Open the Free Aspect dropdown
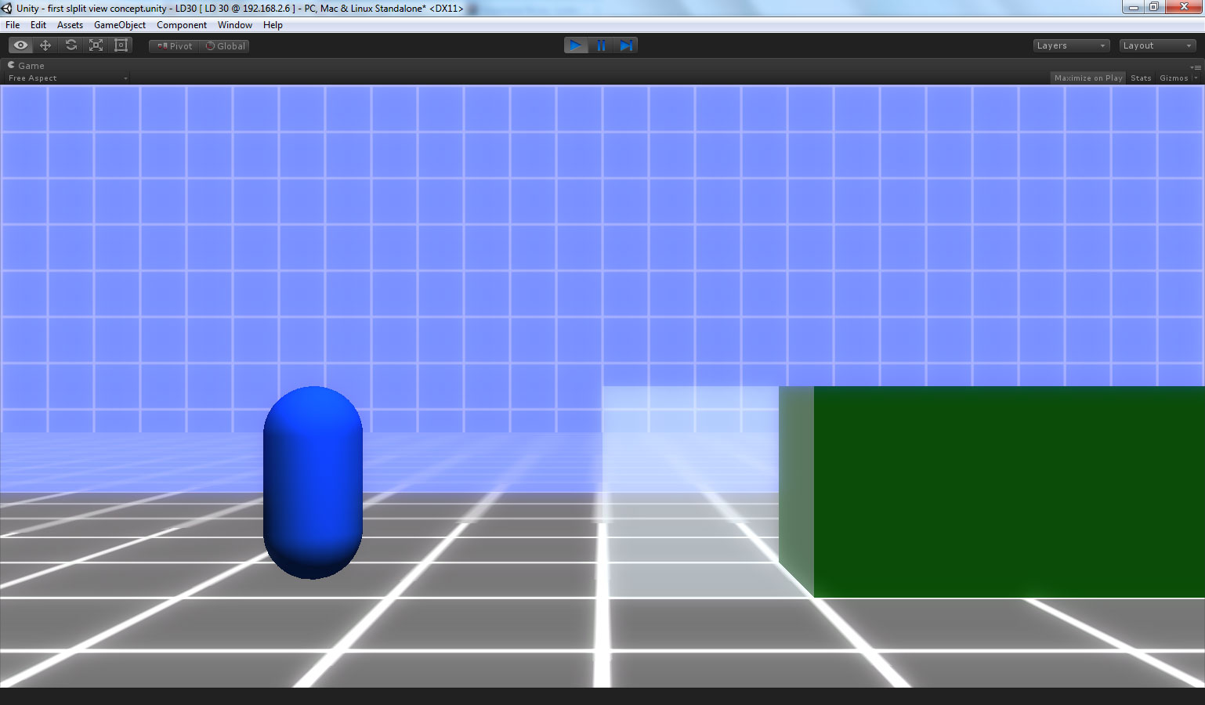1205x705 pixels. tap(67, 78)
